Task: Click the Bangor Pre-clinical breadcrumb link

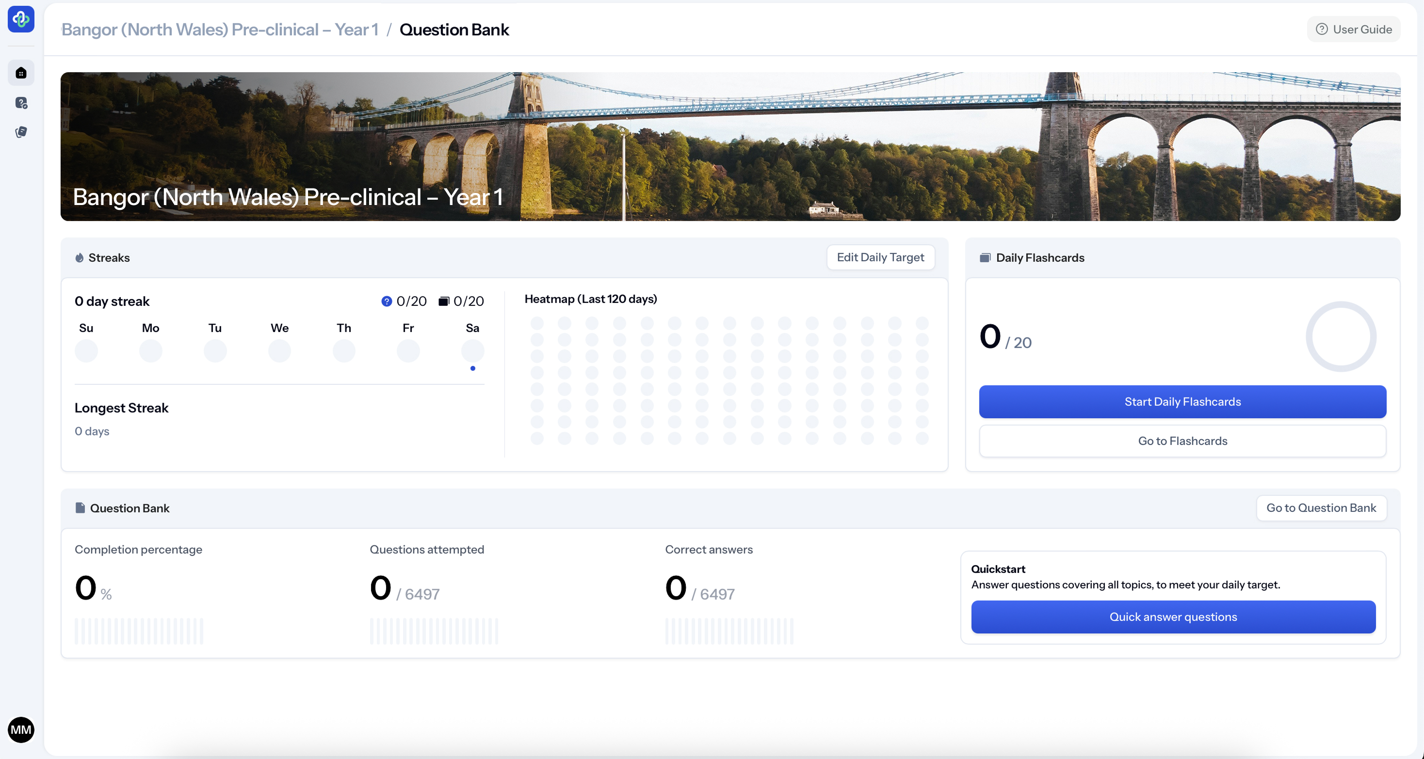Action: coord(220,29)
